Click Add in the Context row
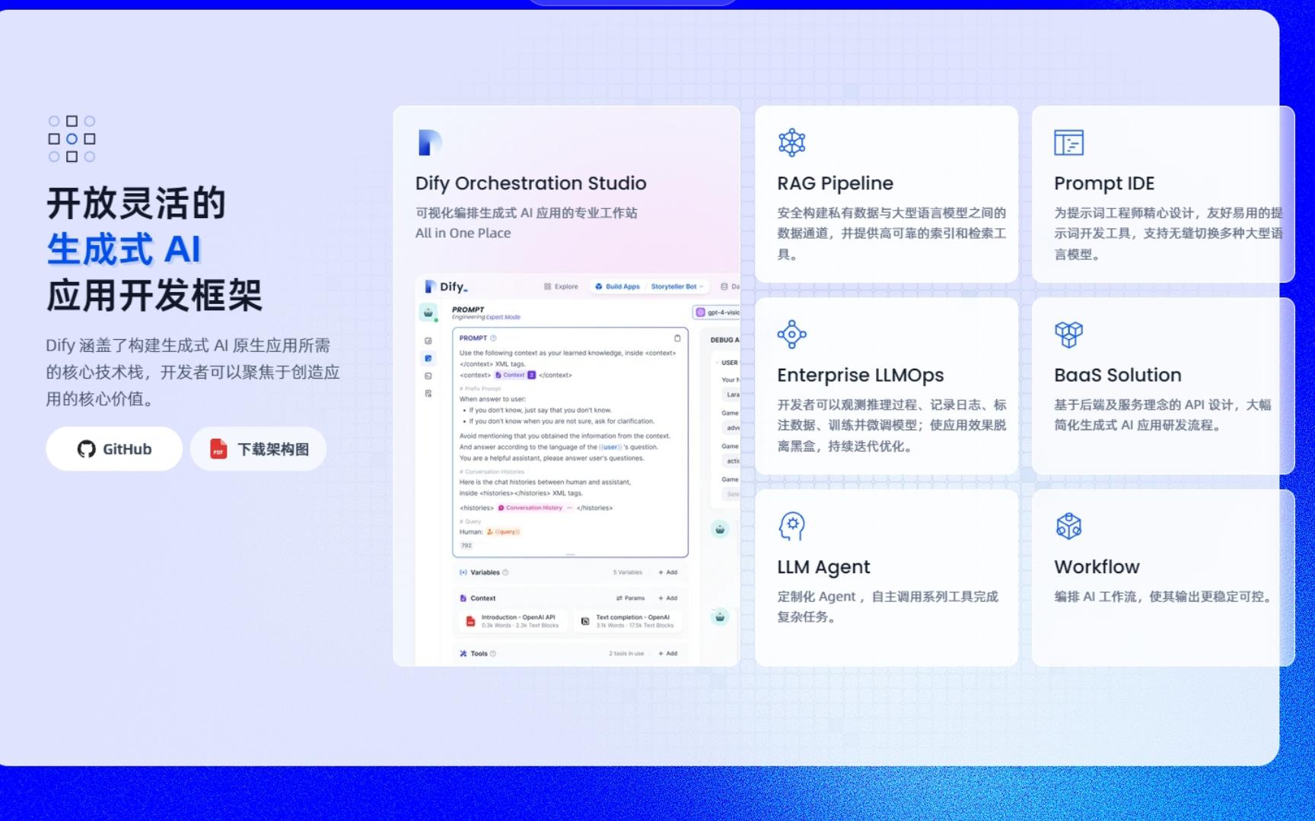The height and width of the screenshot is (821, 1315). pos(668,598)
